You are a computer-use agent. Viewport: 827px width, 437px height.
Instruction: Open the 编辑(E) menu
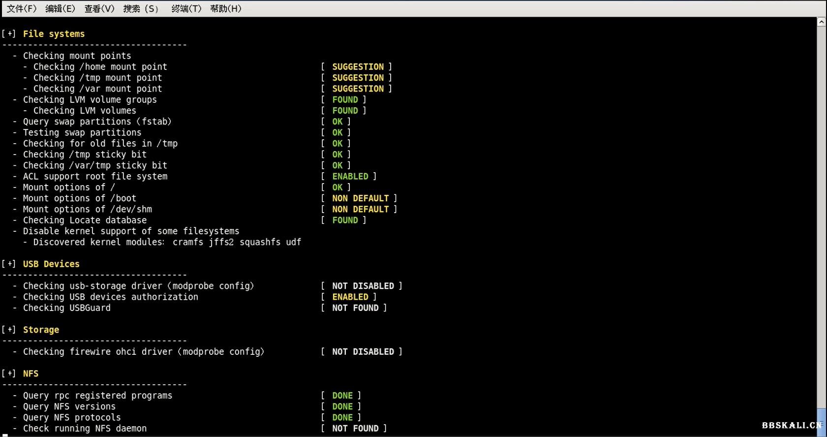click(60, 9)
